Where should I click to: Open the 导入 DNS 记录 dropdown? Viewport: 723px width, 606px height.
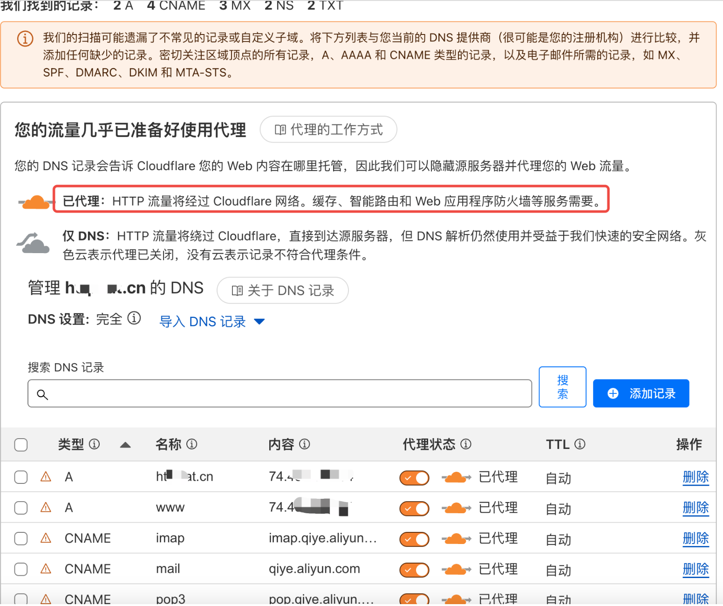212,322
